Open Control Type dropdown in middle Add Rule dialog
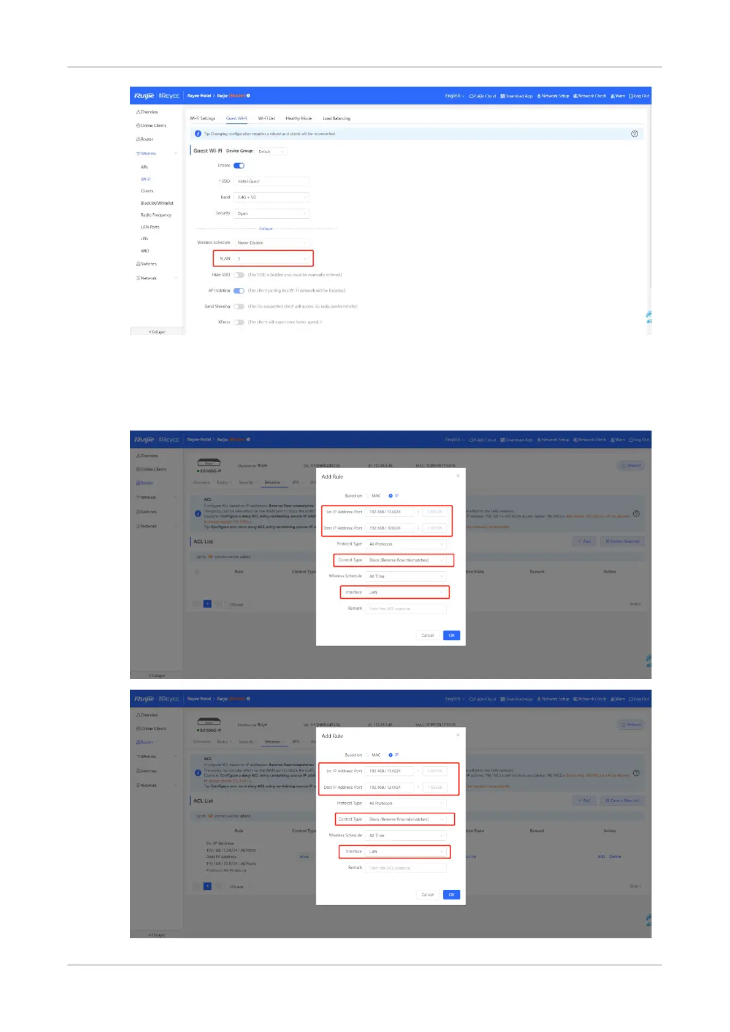The image size is (730, 1032). 406,560
